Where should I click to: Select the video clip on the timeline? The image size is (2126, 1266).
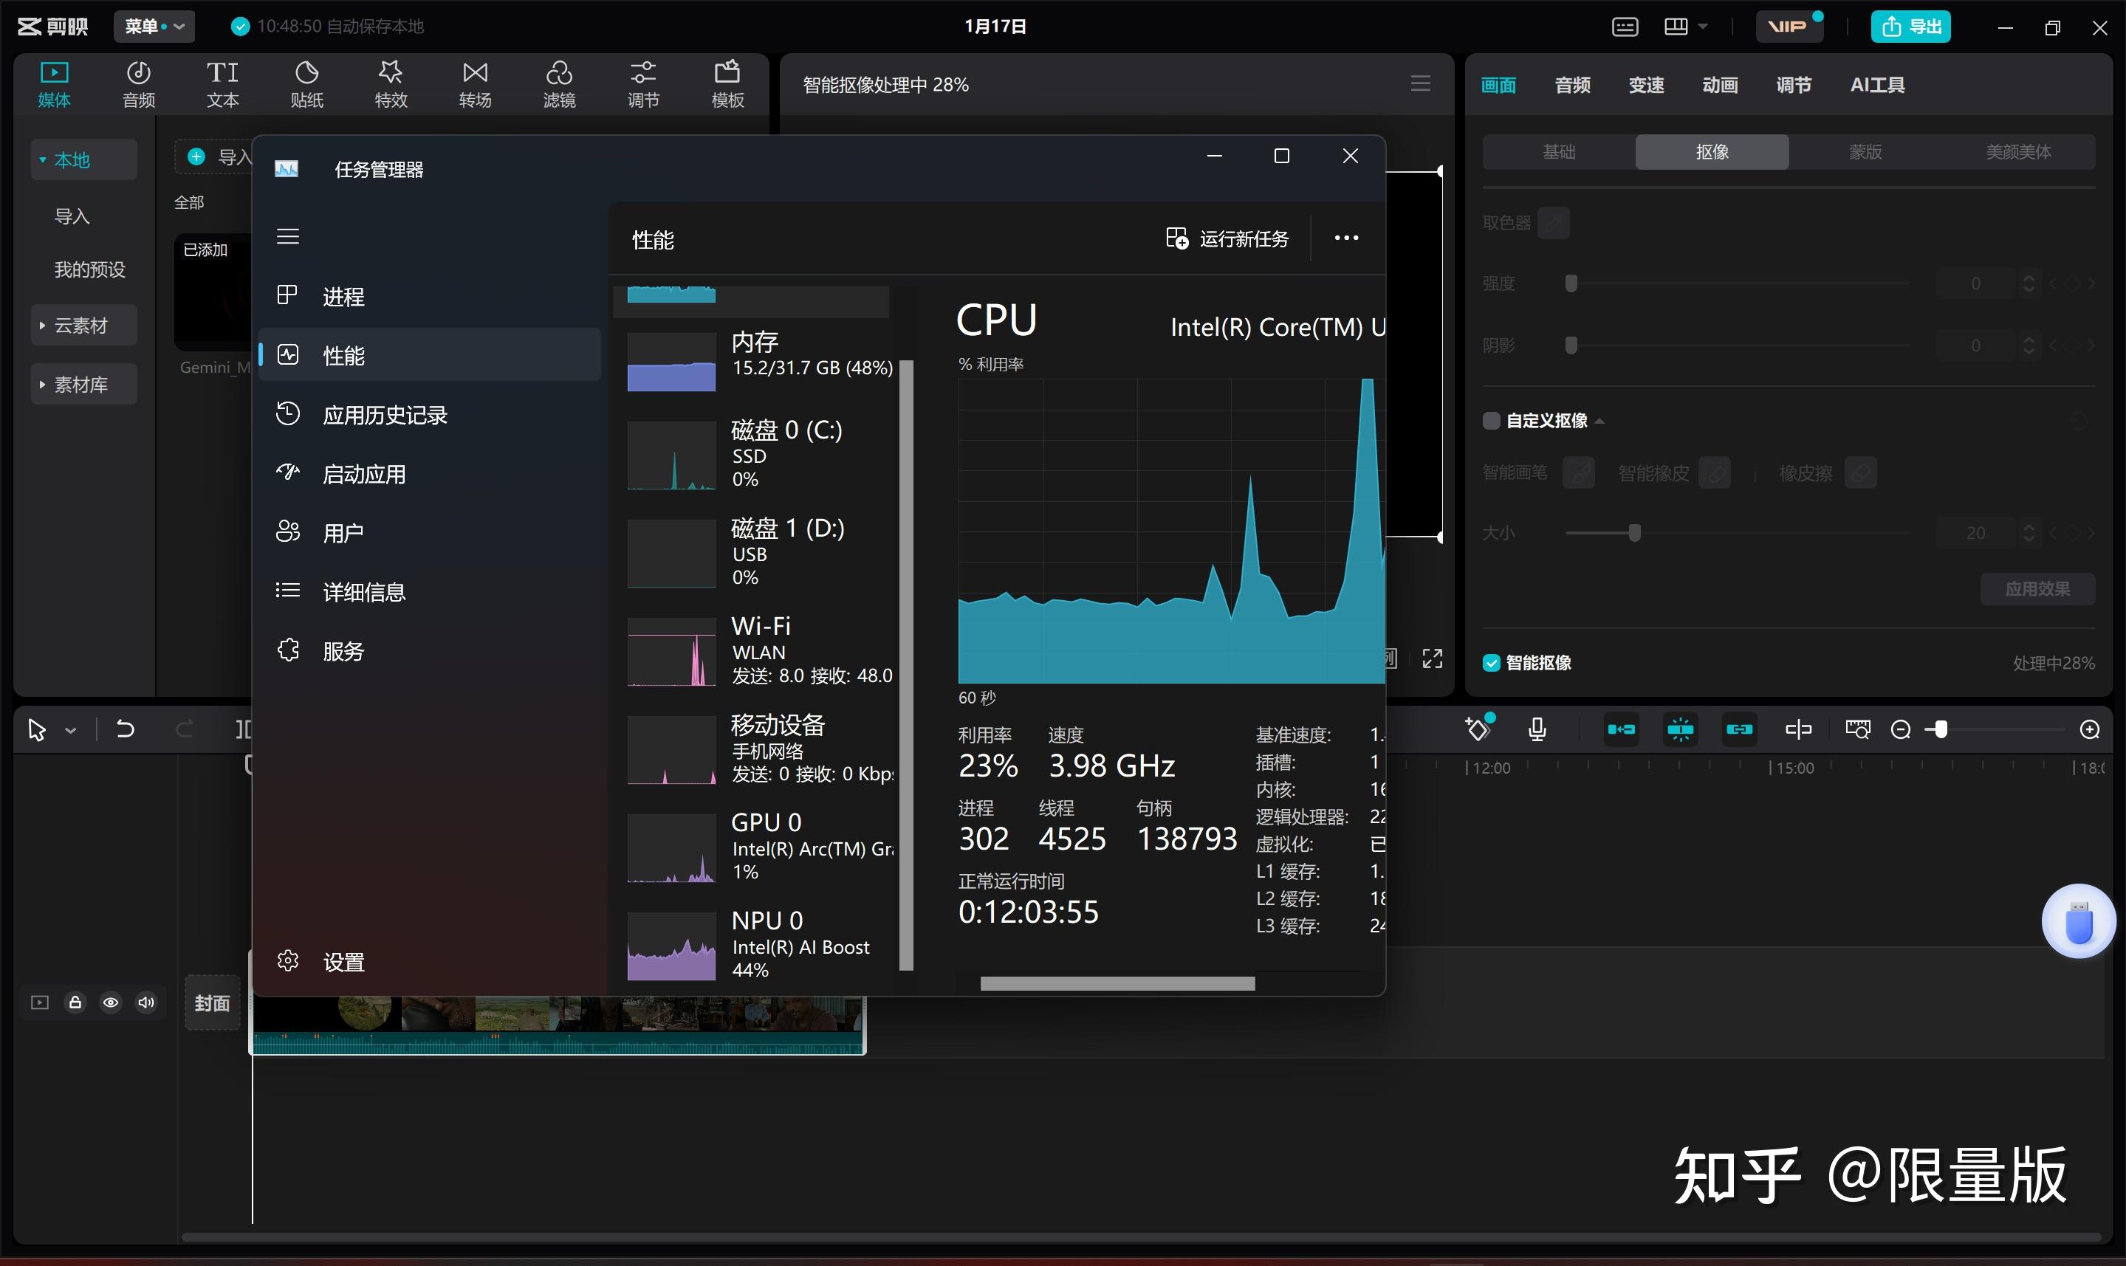[x=559, y=1025]
